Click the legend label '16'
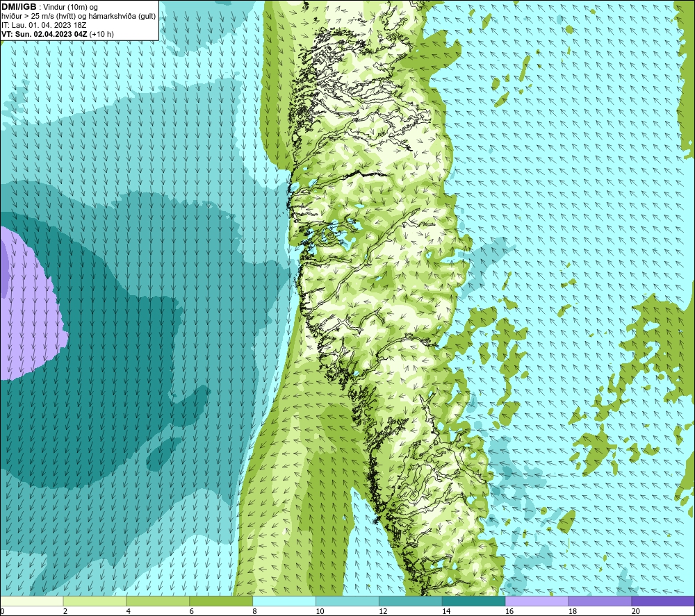This screenshot has height=616, width=695. (509, 611)
